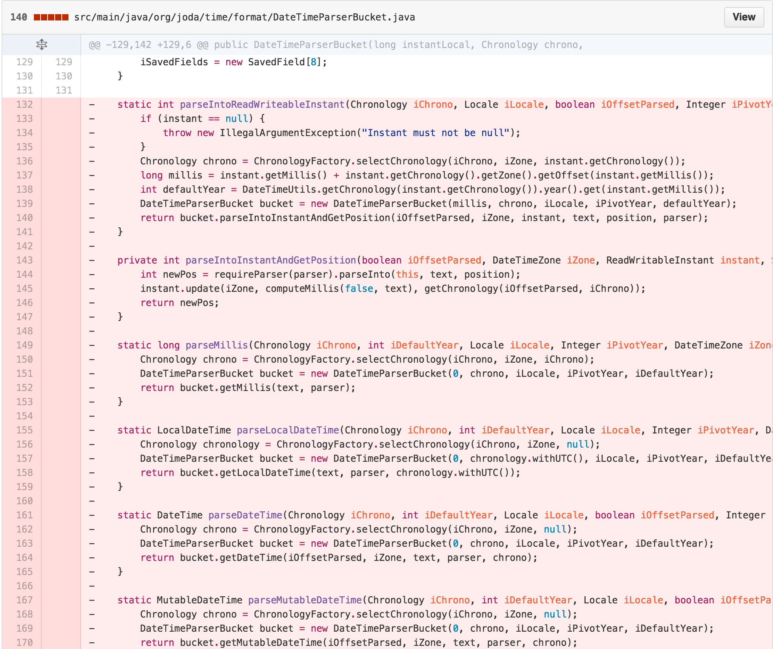Click line number 140 in the gutter
The height and width of the screenshot is (649, 773).
pos(24,218)
